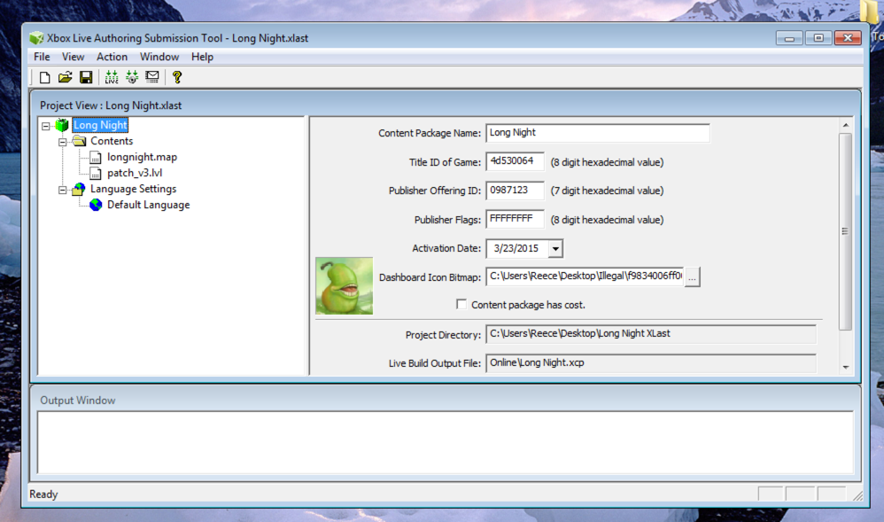Select the Long Night tree item
The height and width of the screenshot is (522, 884).
tap(100, 125)
